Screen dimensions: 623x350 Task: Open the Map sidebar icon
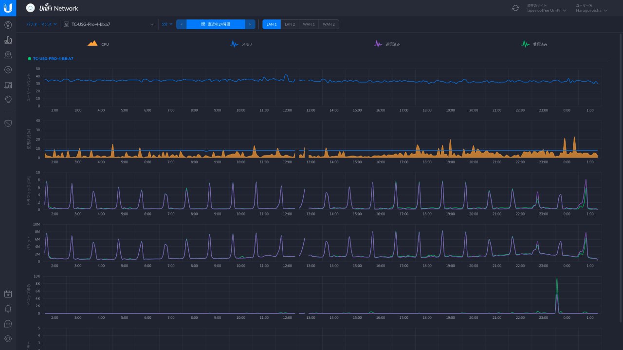(8, 55)
